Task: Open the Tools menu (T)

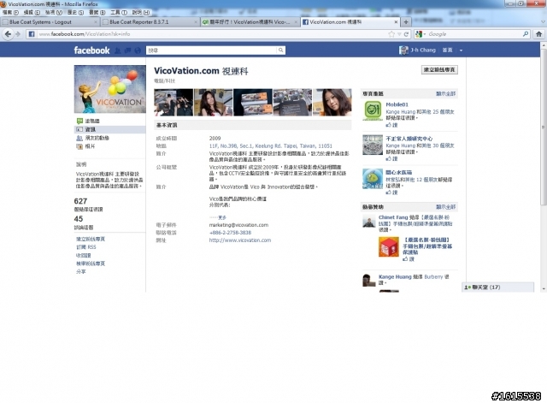Action: [119, 12]
